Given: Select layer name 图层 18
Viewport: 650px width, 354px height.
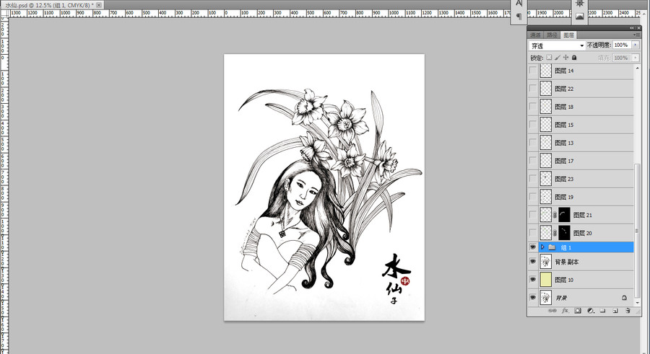Looking at the screenshot, I should (x=564, y=107).
